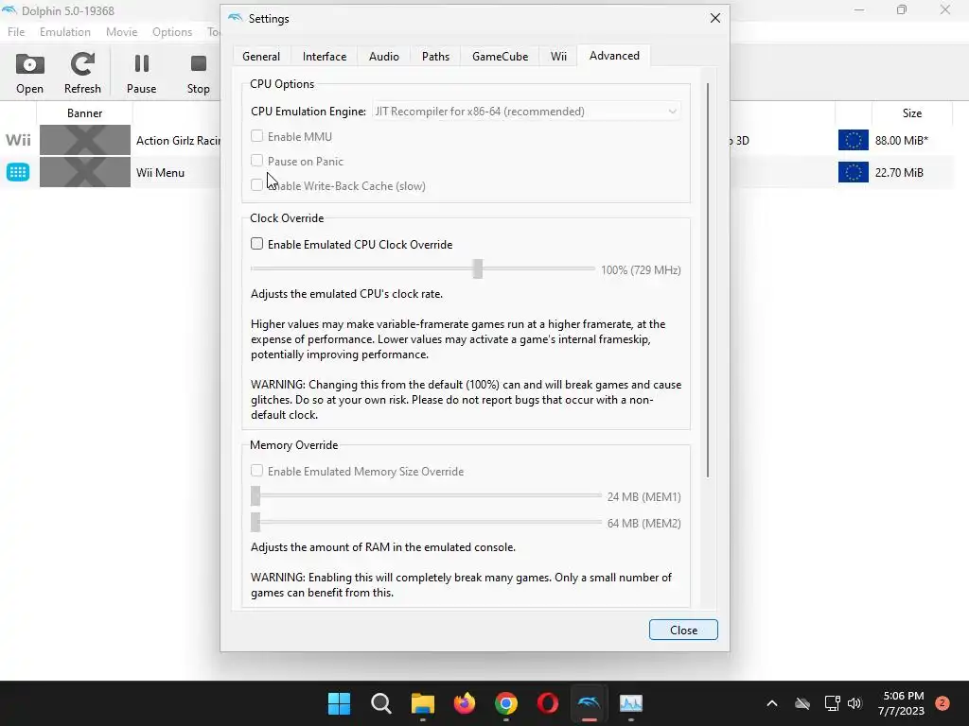Open the Options menu
Viewport: 969px width, 726px height.
pos(172,32)
